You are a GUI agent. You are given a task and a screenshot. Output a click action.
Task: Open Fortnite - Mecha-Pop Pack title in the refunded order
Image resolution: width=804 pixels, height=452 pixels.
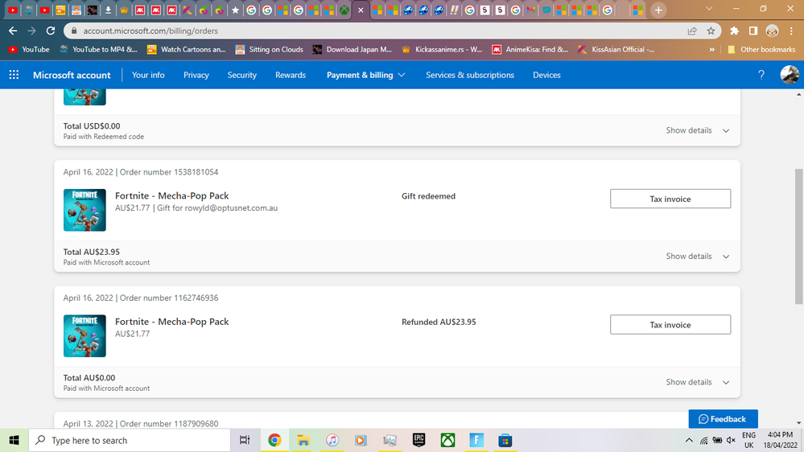click(171, 322)
